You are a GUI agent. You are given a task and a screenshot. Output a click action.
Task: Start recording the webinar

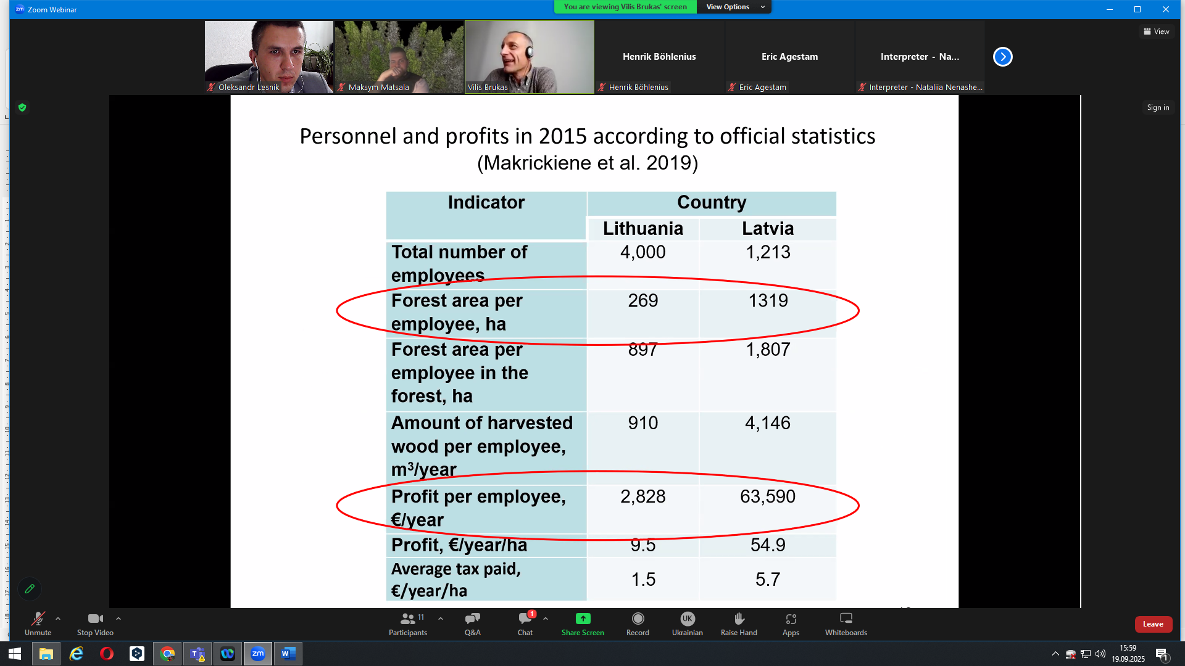pos(638,623)
